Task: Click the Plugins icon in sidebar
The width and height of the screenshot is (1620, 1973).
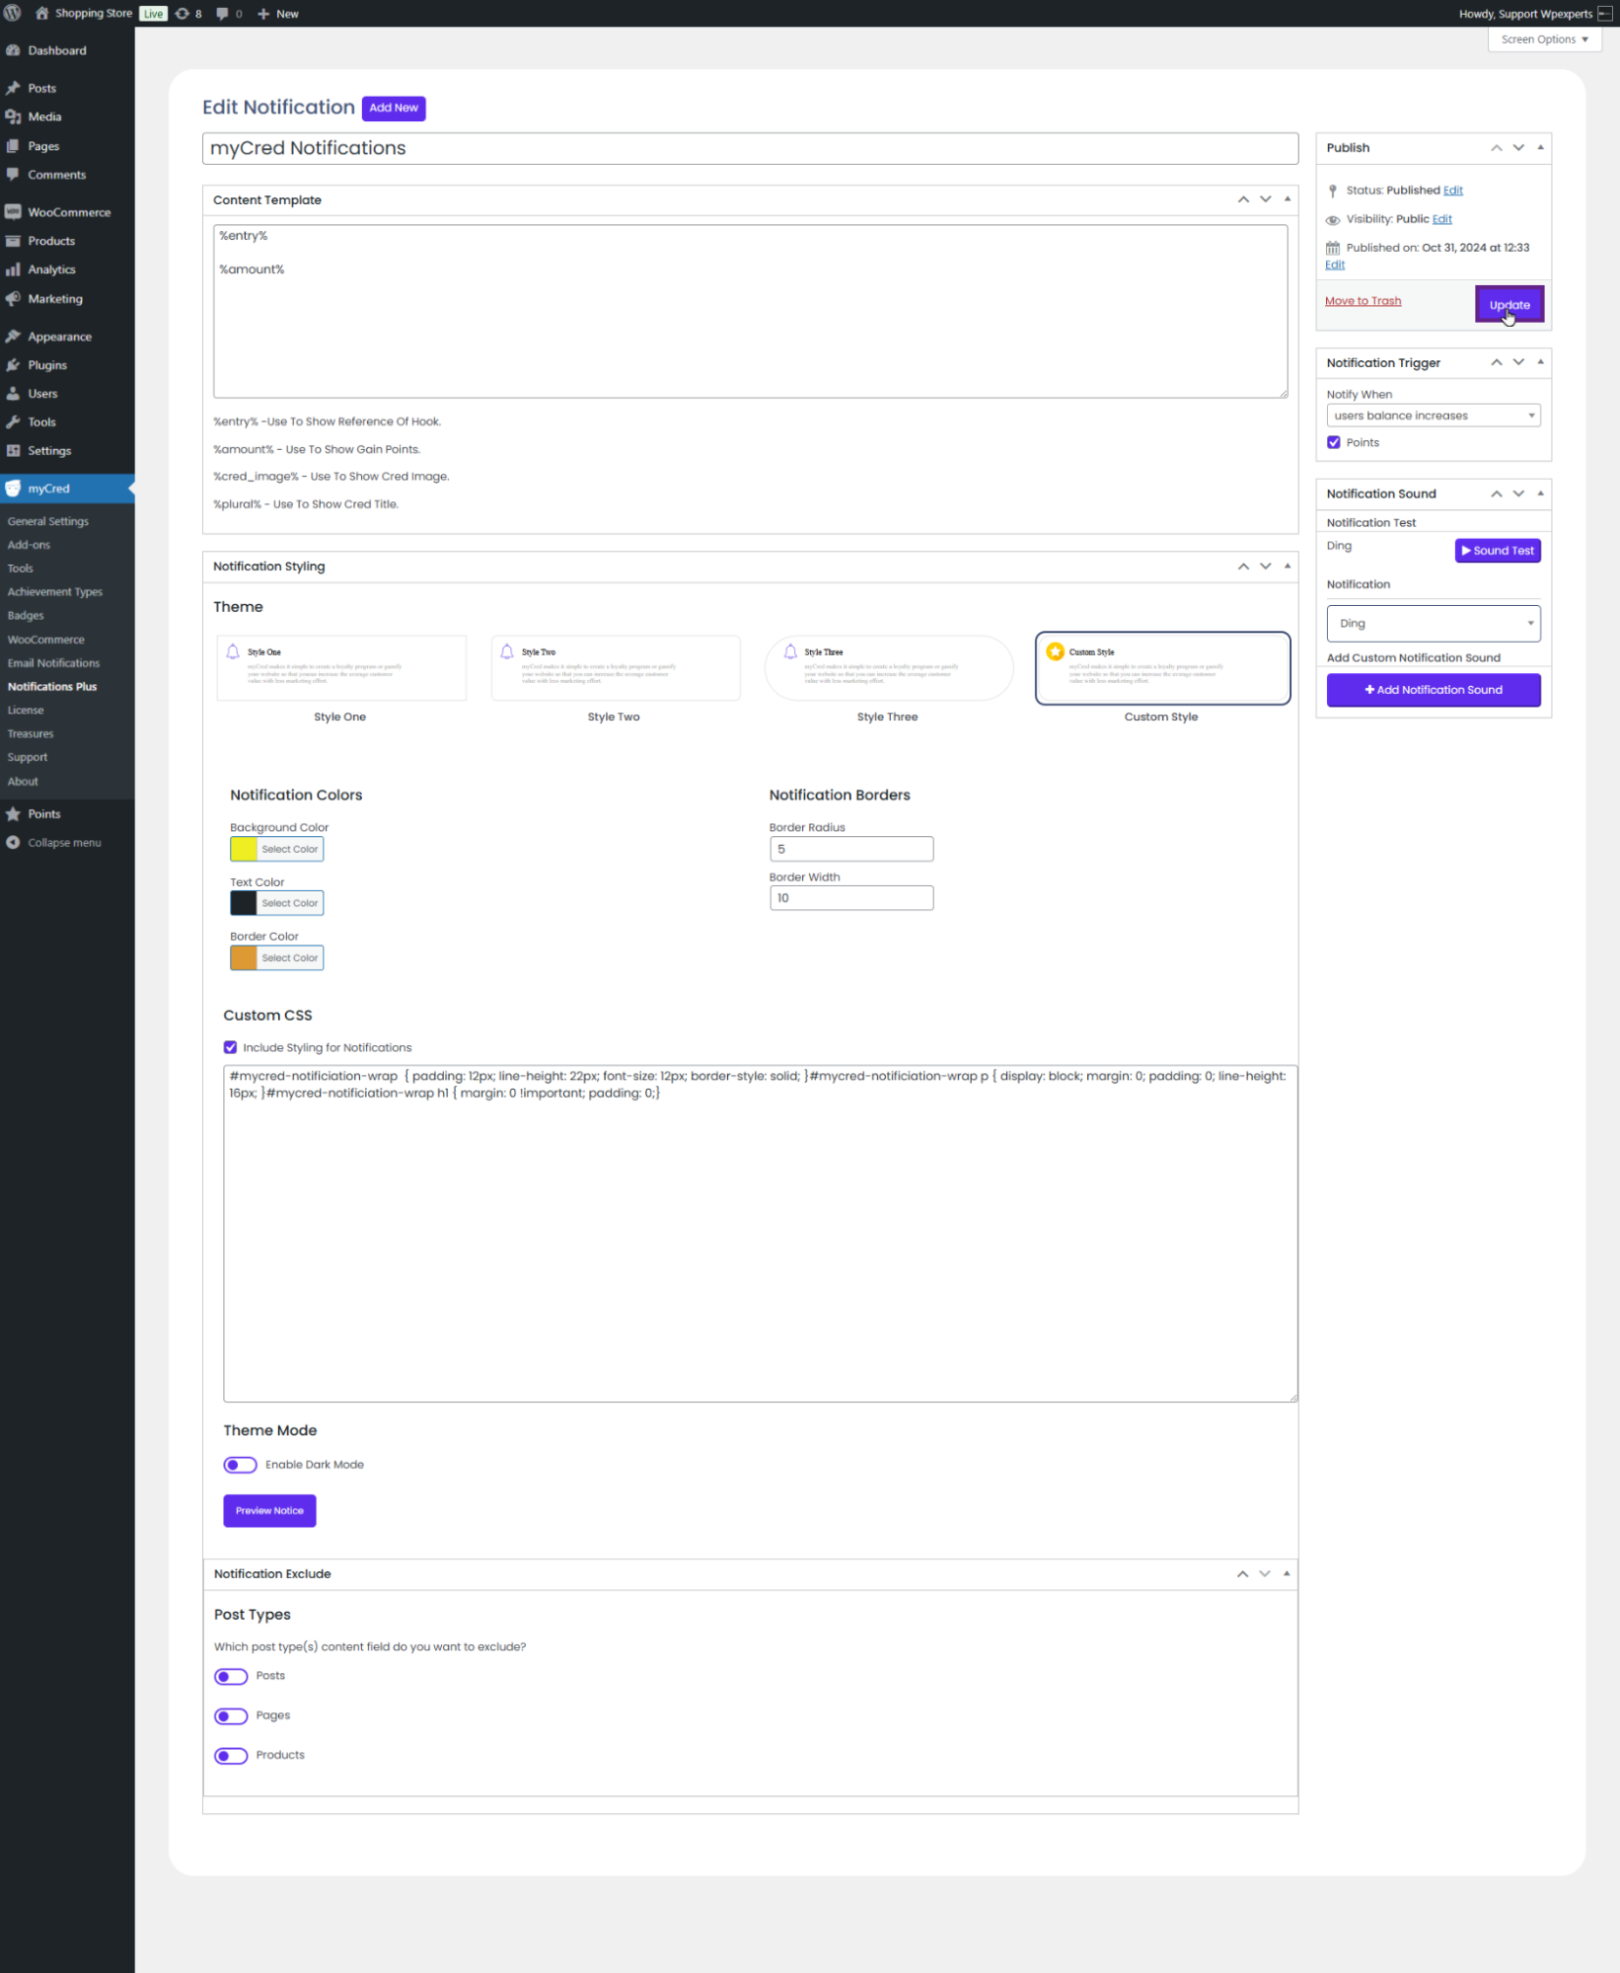Action: 13,365
